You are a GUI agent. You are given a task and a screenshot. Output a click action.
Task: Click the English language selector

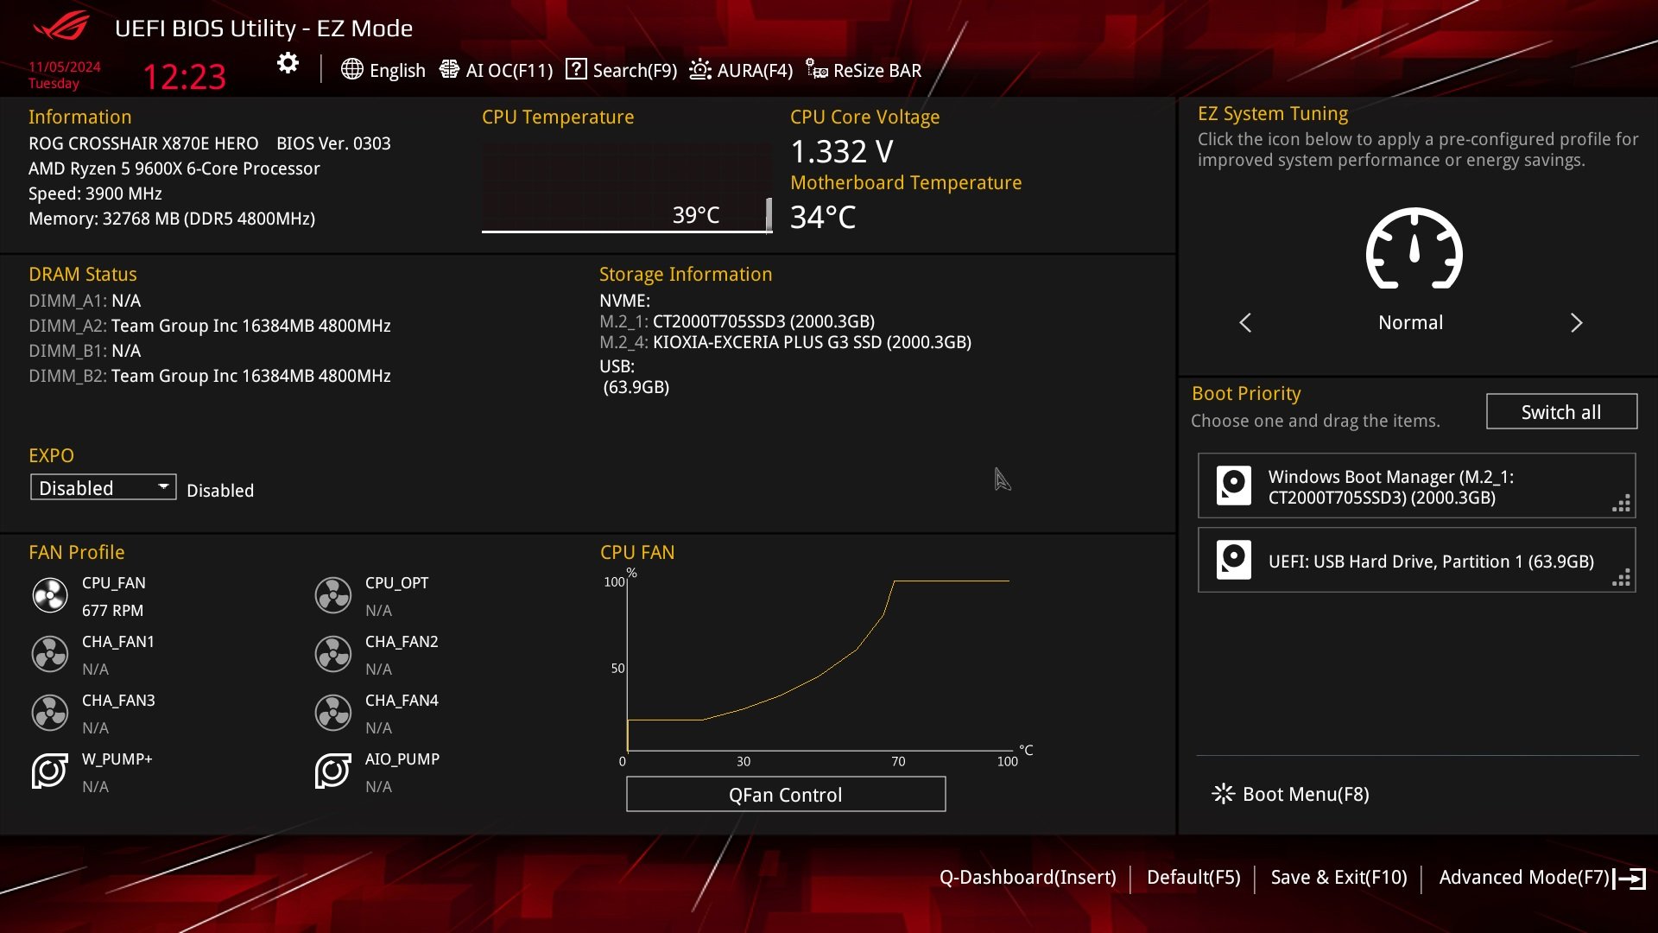[x=383, y=71]
